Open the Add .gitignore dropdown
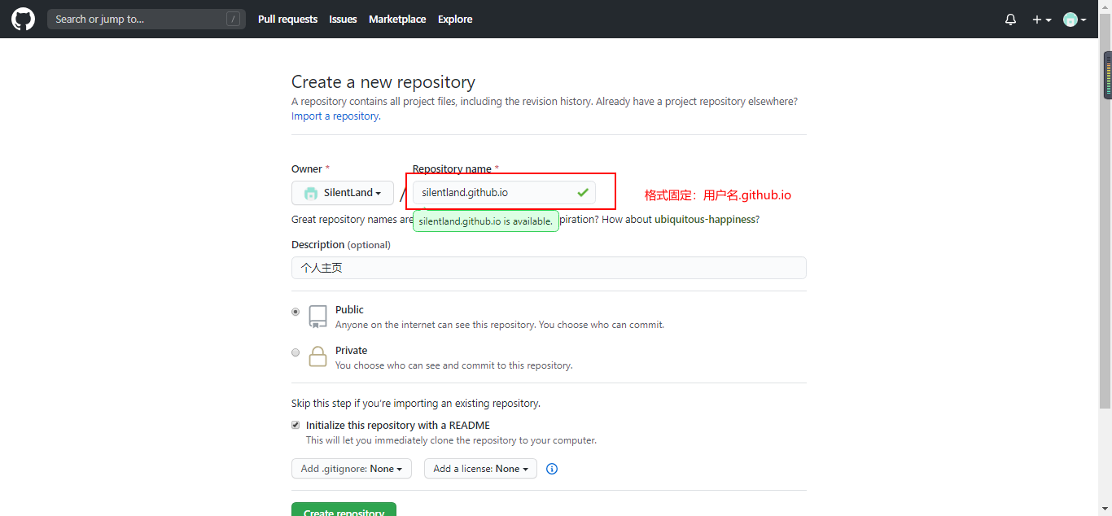The width and height of the screenshot is (1112, 516). tap(352, 469)
